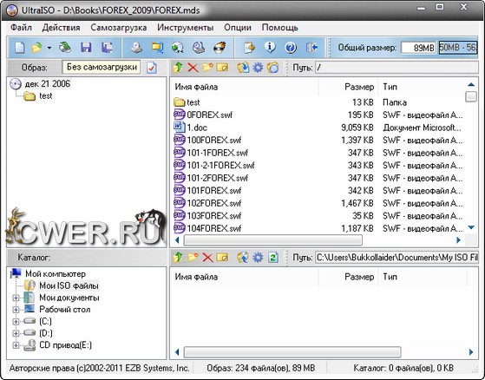Click the set boot file icon in image toolbar
This screenshot has height=380, width=485.
coord(272,68)
